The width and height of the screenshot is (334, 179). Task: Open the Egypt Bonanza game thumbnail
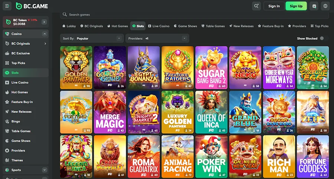pos(144,68)
